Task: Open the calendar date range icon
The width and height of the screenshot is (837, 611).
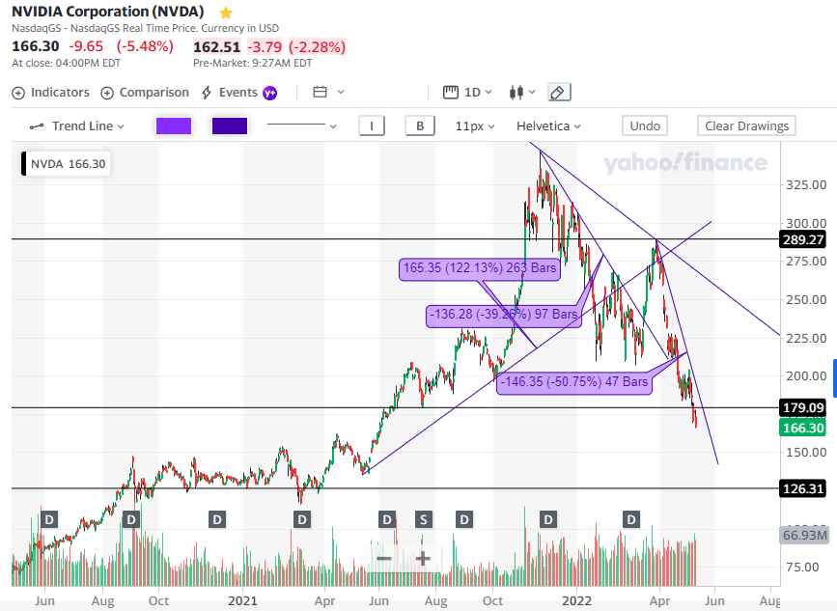Action: [320, 92]
